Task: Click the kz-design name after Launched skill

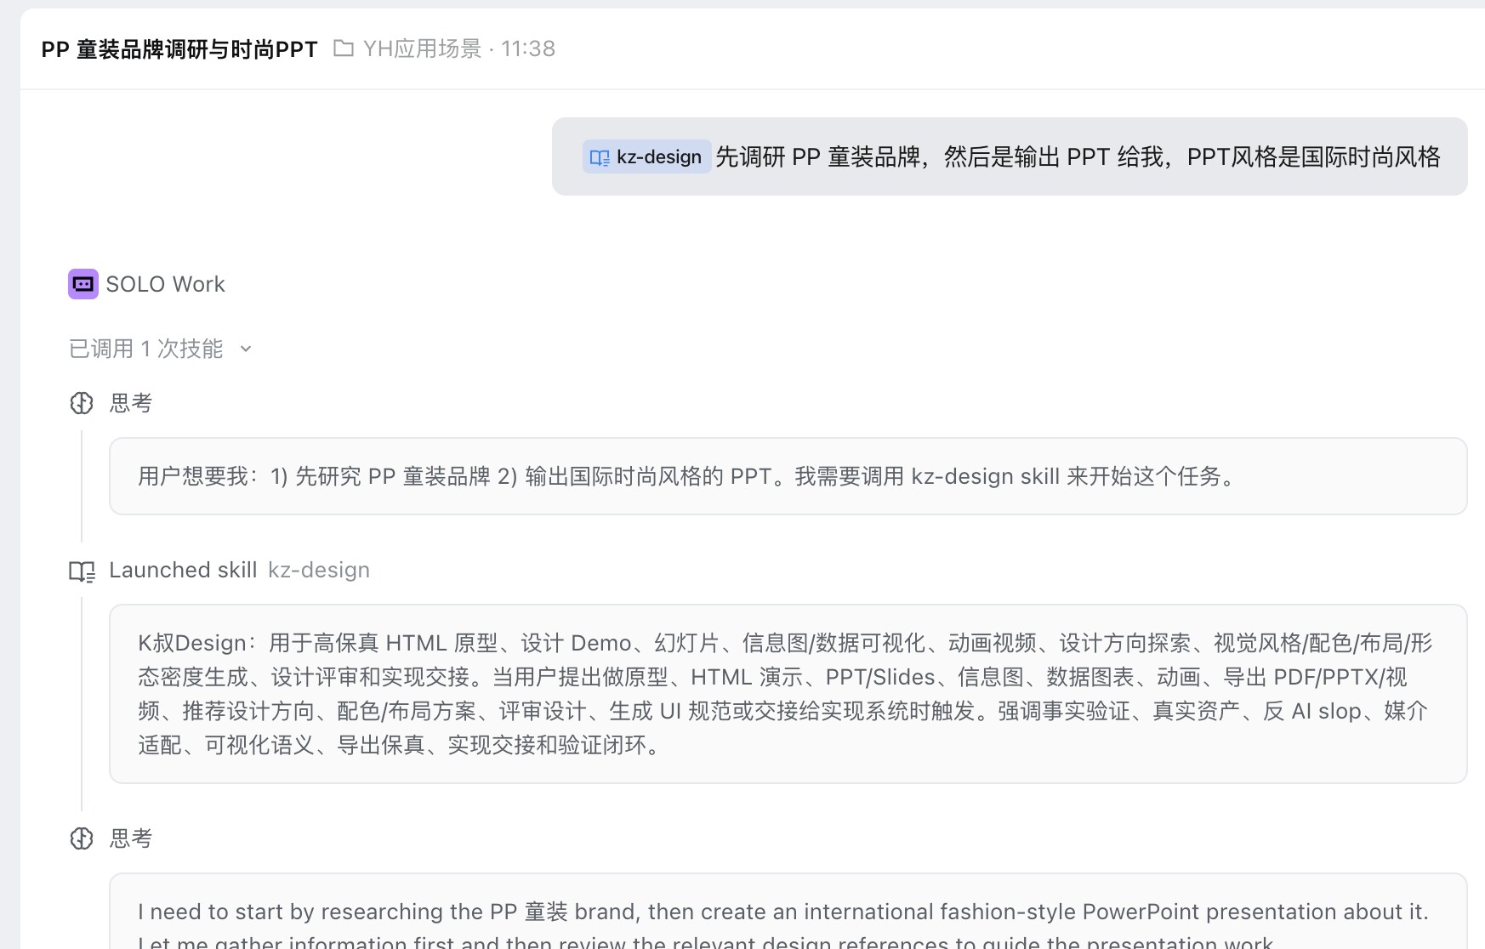Action: pos(319,570)
